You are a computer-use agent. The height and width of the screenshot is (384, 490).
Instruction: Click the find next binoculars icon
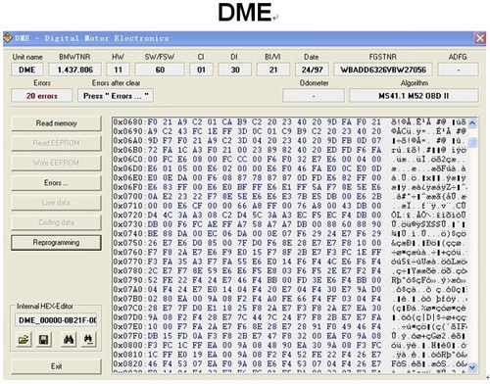pos(88,340)
